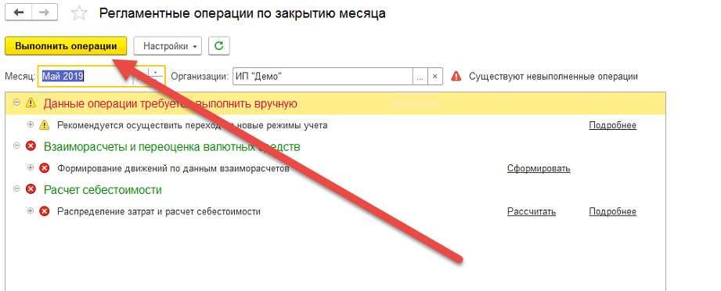
Task: Select the Данные операции требуется выполнить вручную header
Action: [x=171, y=104]
